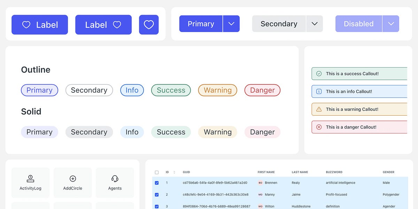Select the AddCircle icon tile
The image size is (418, 209).
[x=73, y=183]
